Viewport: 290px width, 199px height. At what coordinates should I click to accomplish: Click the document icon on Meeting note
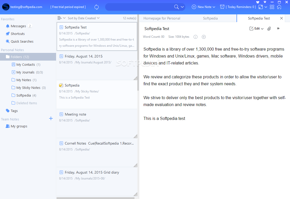coord(61,114)
